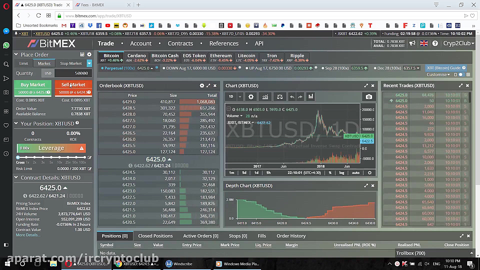The width and height of the screenshot is (480, 270).
Task: Open WhatsApp in Opera sidebar
Action: (6, 45)
